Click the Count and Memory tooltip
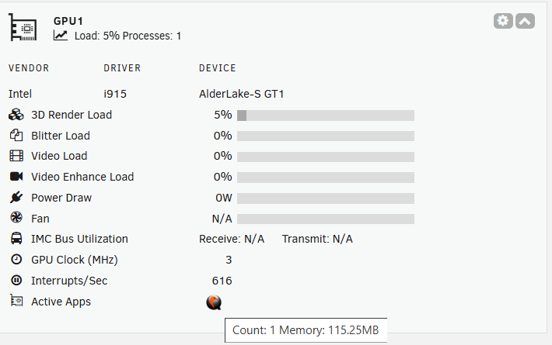 [306, 330]
